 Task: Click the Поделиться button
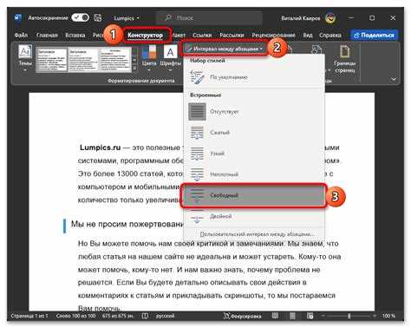coord(375,36)
